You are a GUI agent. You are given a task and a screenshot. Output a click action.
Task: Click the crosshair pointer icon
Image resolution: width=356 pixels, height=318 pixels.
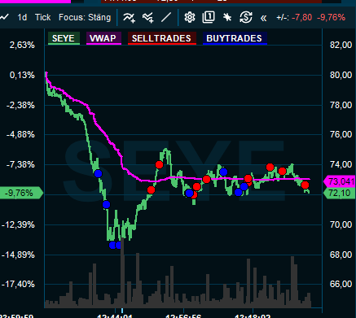(x=227, y=18)
